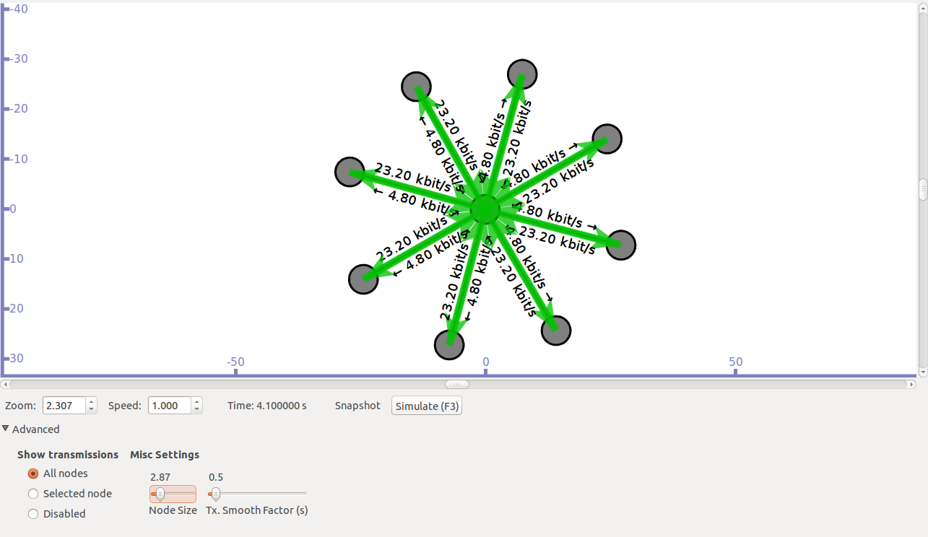The image size is (928, 537).
Task: Decrease Speed with its down stepper arrow
Action: click(196, 409)
